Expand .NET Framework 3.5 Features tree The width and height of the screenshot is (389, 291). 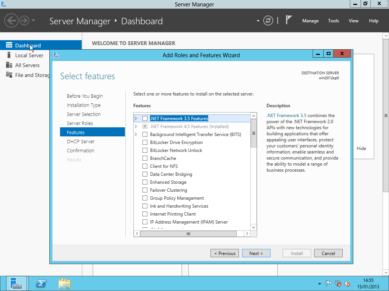tap(136, 119)
